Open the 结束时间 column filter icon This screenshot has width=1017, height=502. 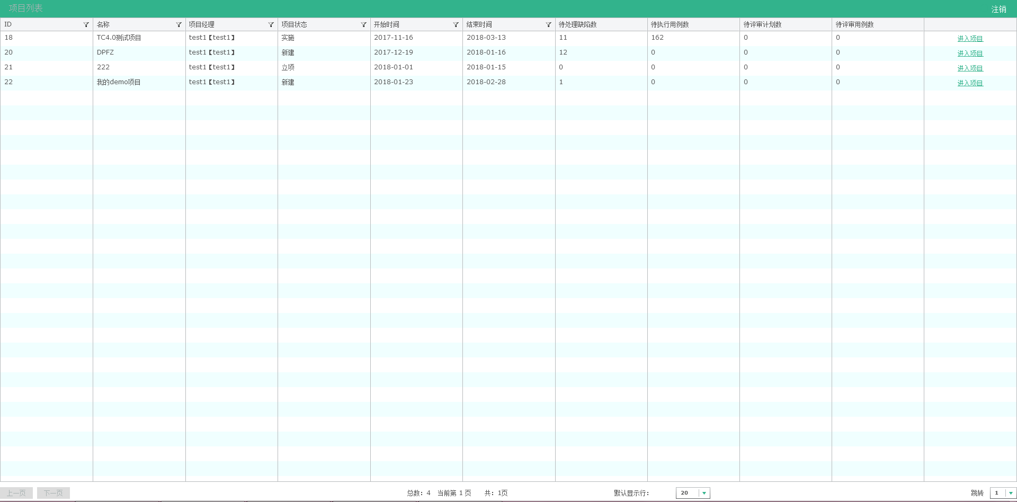548,25
